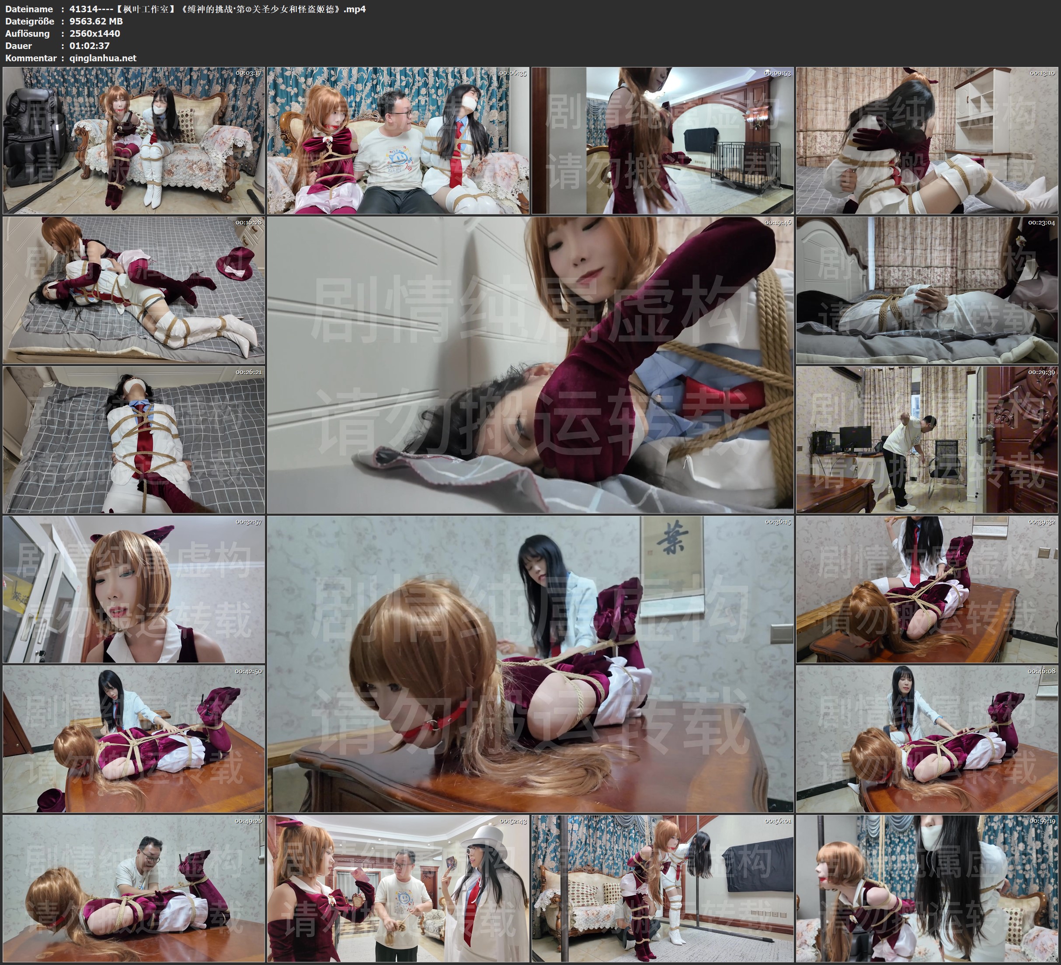Open the thumbnail stamped 00:46:08
Viewport: 1061px width, 965px height.
[x=927, y=739]
